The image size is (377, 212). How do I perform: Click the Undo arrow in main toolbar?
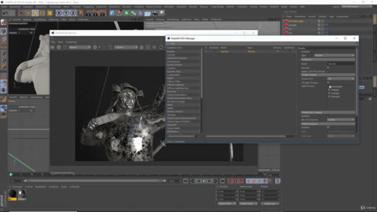coord(5,13)
